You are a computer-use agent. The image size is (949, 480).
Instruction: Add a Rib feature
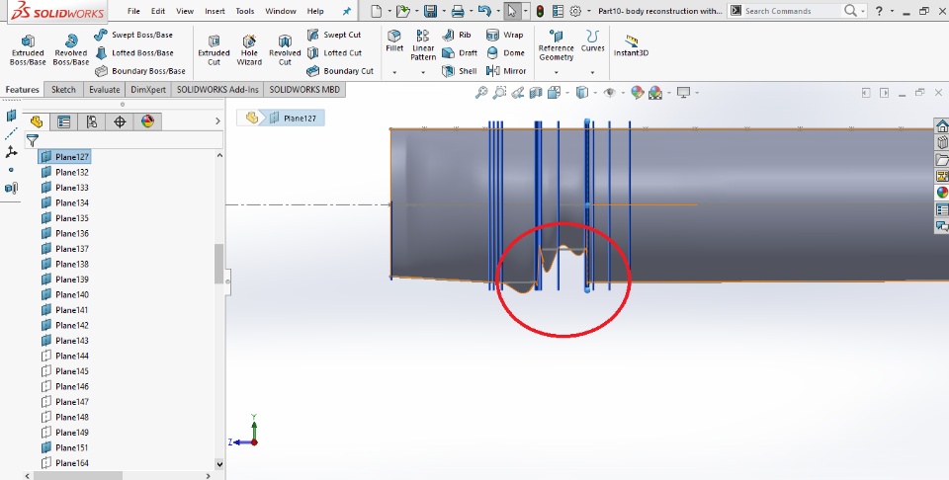pyautogui.click(x=457, y=35)
